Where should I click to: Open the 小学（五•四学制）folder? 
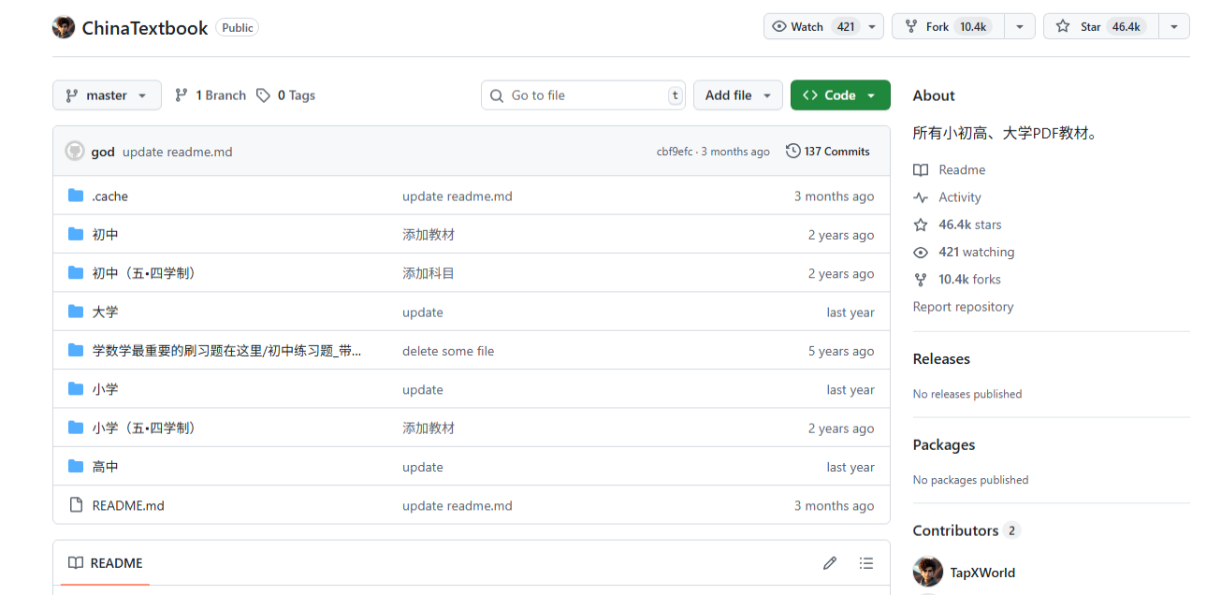(x=144, y=428)
